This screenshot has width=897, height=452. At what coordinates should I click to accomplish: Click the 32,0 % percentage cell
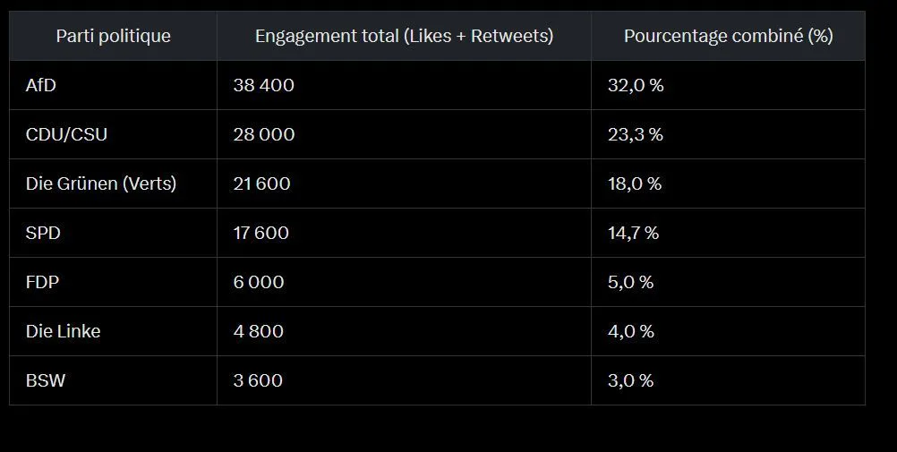click(x=728, y=85)
